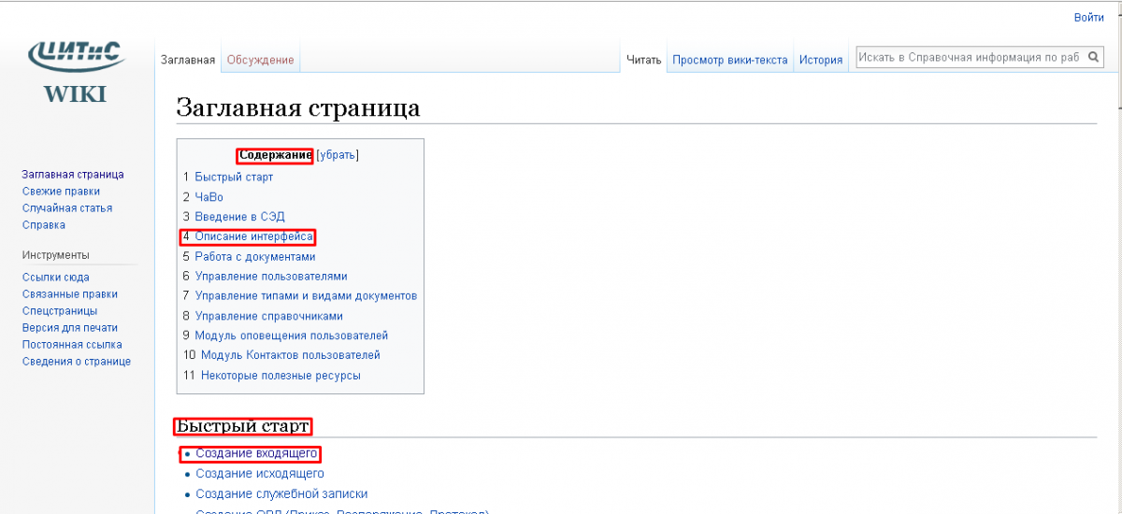
Task: Click Ссылки сюда in Инструменты
Action: click(56, 278)
